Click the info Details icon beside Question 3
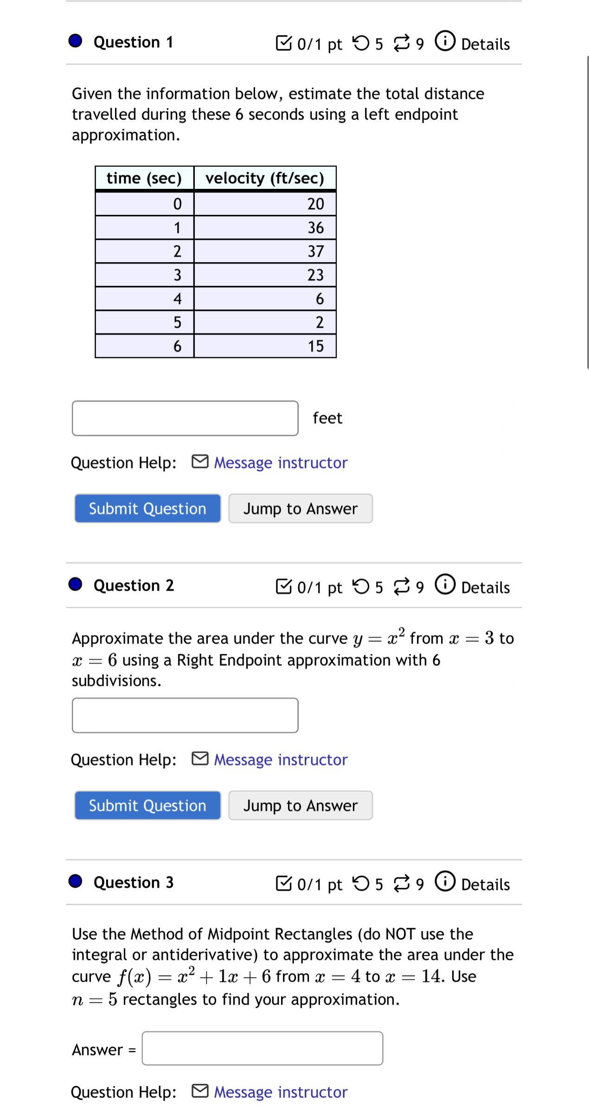Screen dimensions: 589x1120 pyautogui.click(x=446, y=883)
